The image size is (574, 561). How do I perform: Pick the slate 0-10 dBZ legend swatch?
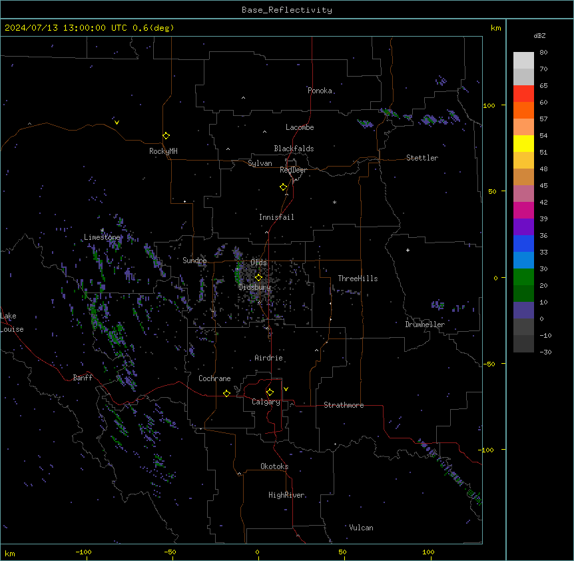[523, 310]
